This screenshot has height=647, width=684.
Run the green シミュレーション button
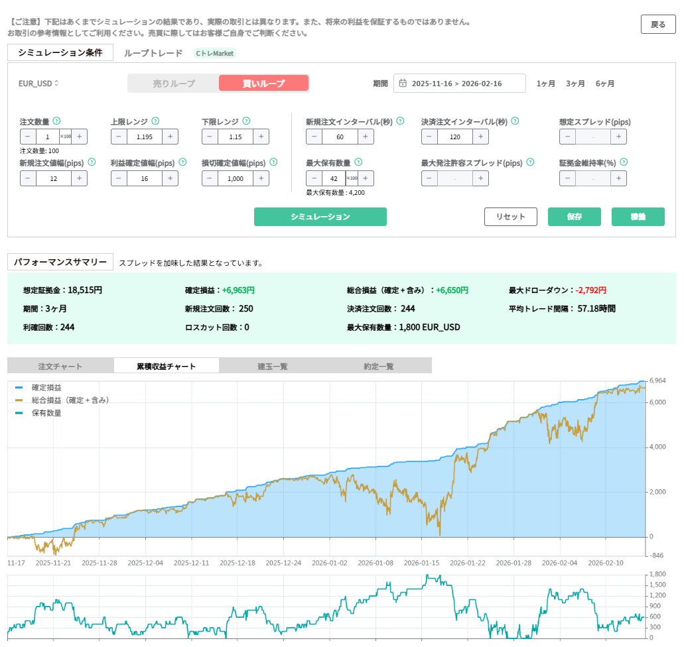(x=320, y=217)
